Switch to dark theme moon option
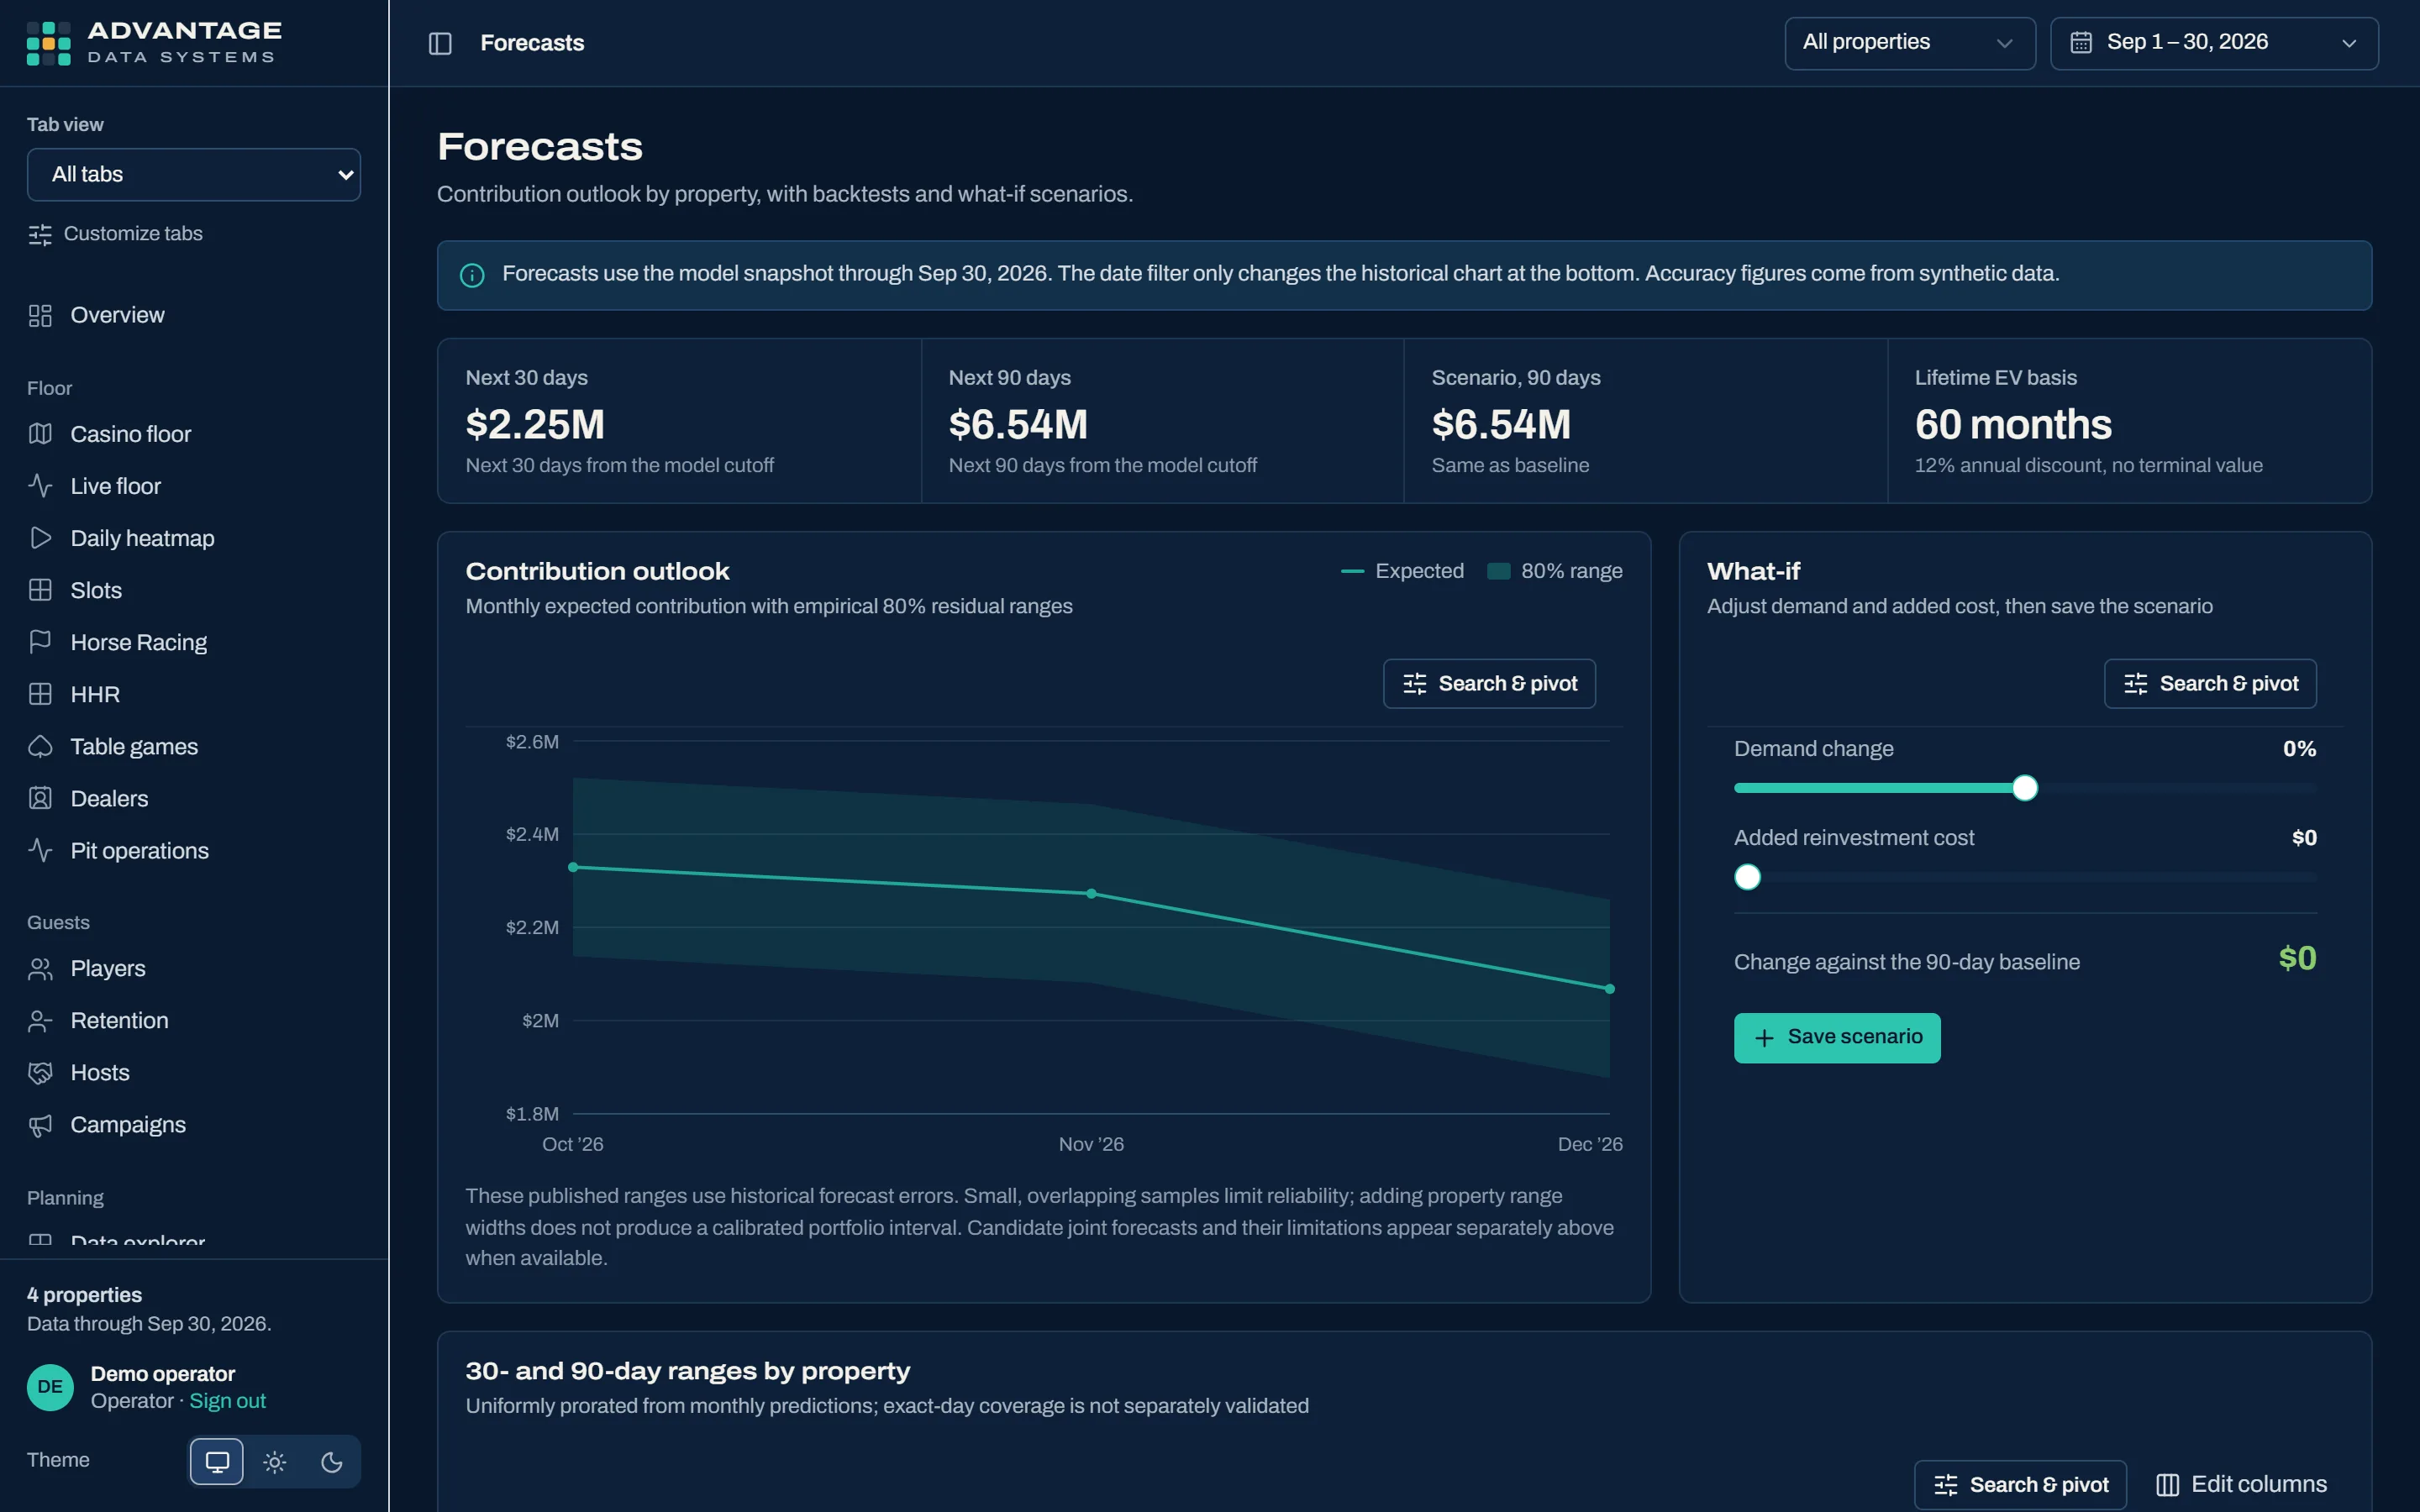The width and height of the screenshot is (2420, 1512). 332,1462
